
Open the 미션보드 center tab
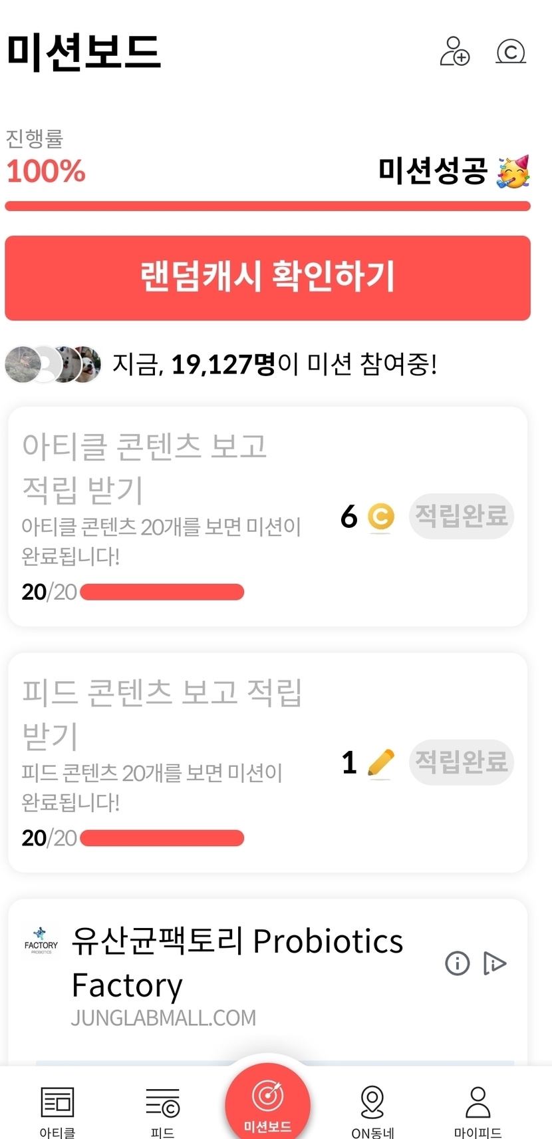[267, 1104]
